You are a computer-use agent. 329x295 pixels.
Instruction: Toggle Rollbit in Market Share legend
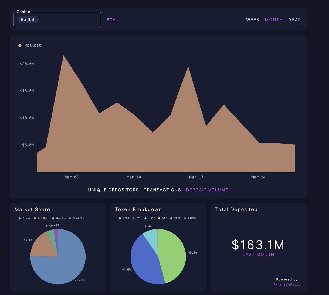click(x=41, y=218)
